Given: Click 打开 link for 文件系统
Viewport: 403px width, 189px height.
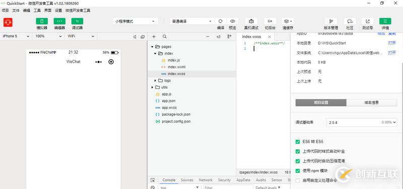Looking at the screenshot, I should [x=392, y=53].
